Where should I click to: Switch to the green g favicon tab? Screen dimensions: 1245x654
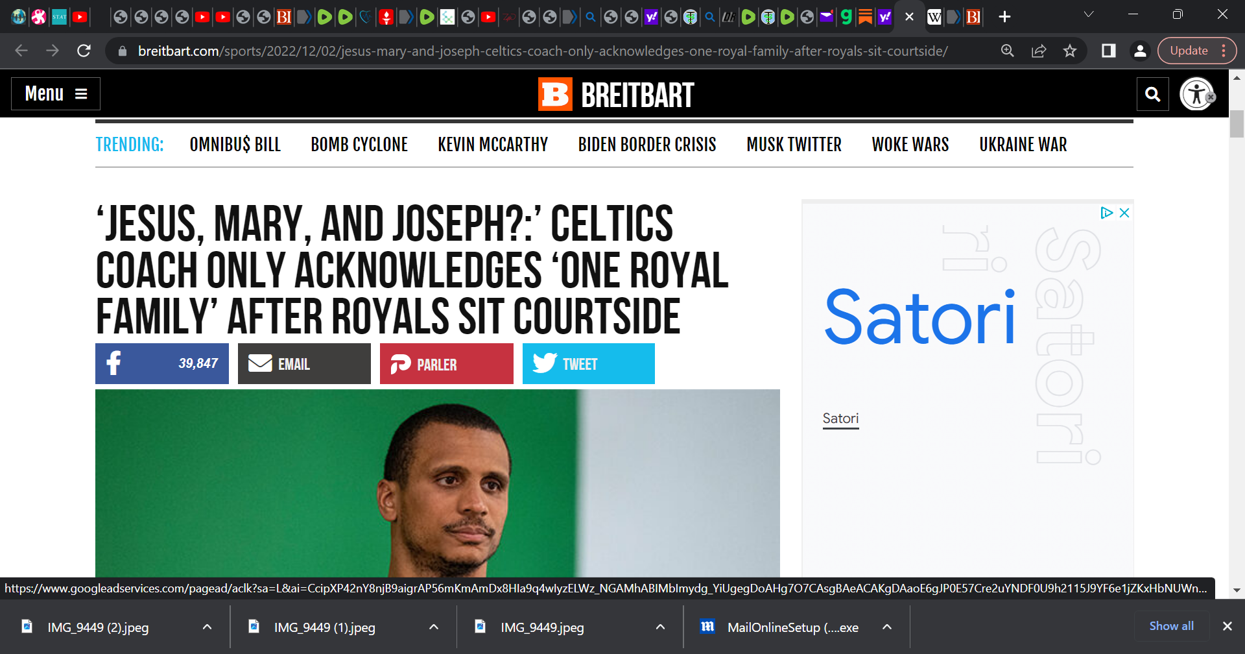click(x=846, y=17)
